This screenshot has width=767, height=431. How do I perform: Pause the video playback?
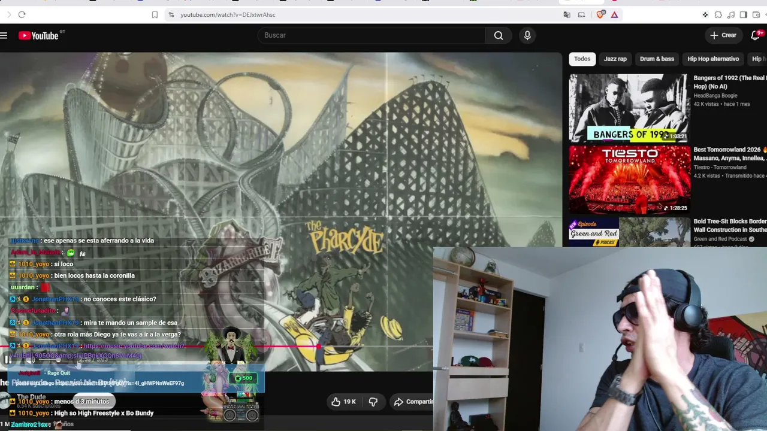coord(8,359)
